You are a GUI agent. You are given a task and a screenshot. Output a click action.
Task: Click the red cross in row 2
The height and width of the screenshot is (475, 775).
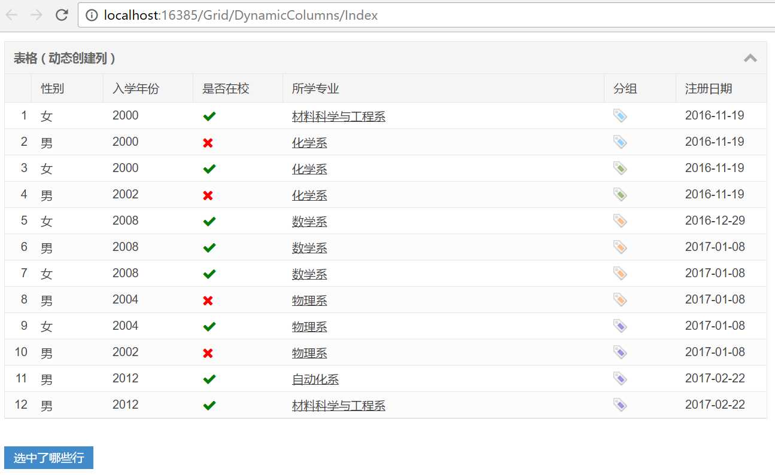[208, 143]
